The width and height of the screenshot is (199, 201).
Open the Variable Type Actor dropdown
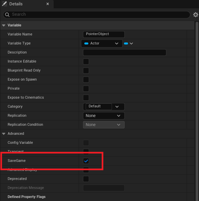coord(102,43)
